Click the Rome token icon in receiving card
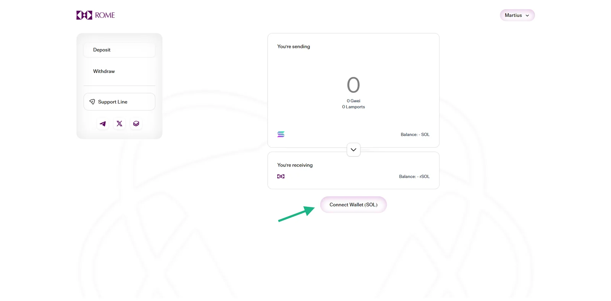Screen dimensions: 611x301 281,176
